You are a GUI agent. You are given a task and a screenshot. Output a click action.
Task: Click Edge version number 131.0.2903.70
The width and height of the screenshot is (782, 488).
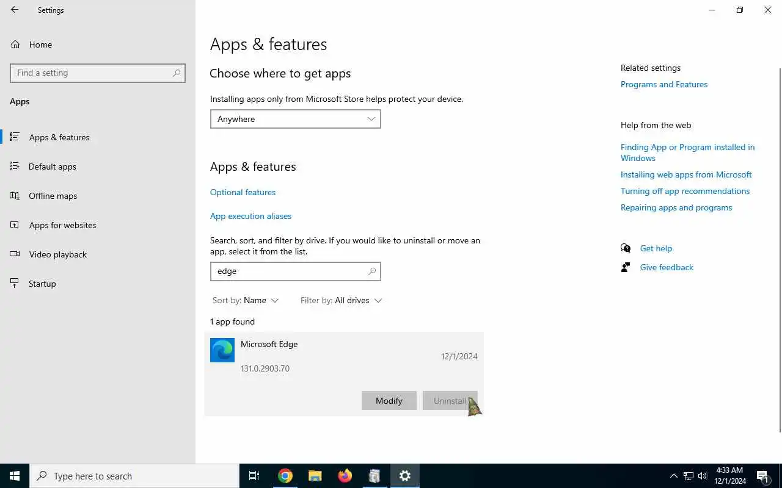[x=265, y=368]
